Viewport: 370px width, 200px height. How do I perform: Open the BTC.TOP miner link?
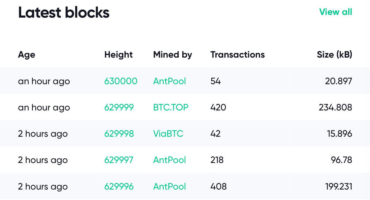(171, 107)
